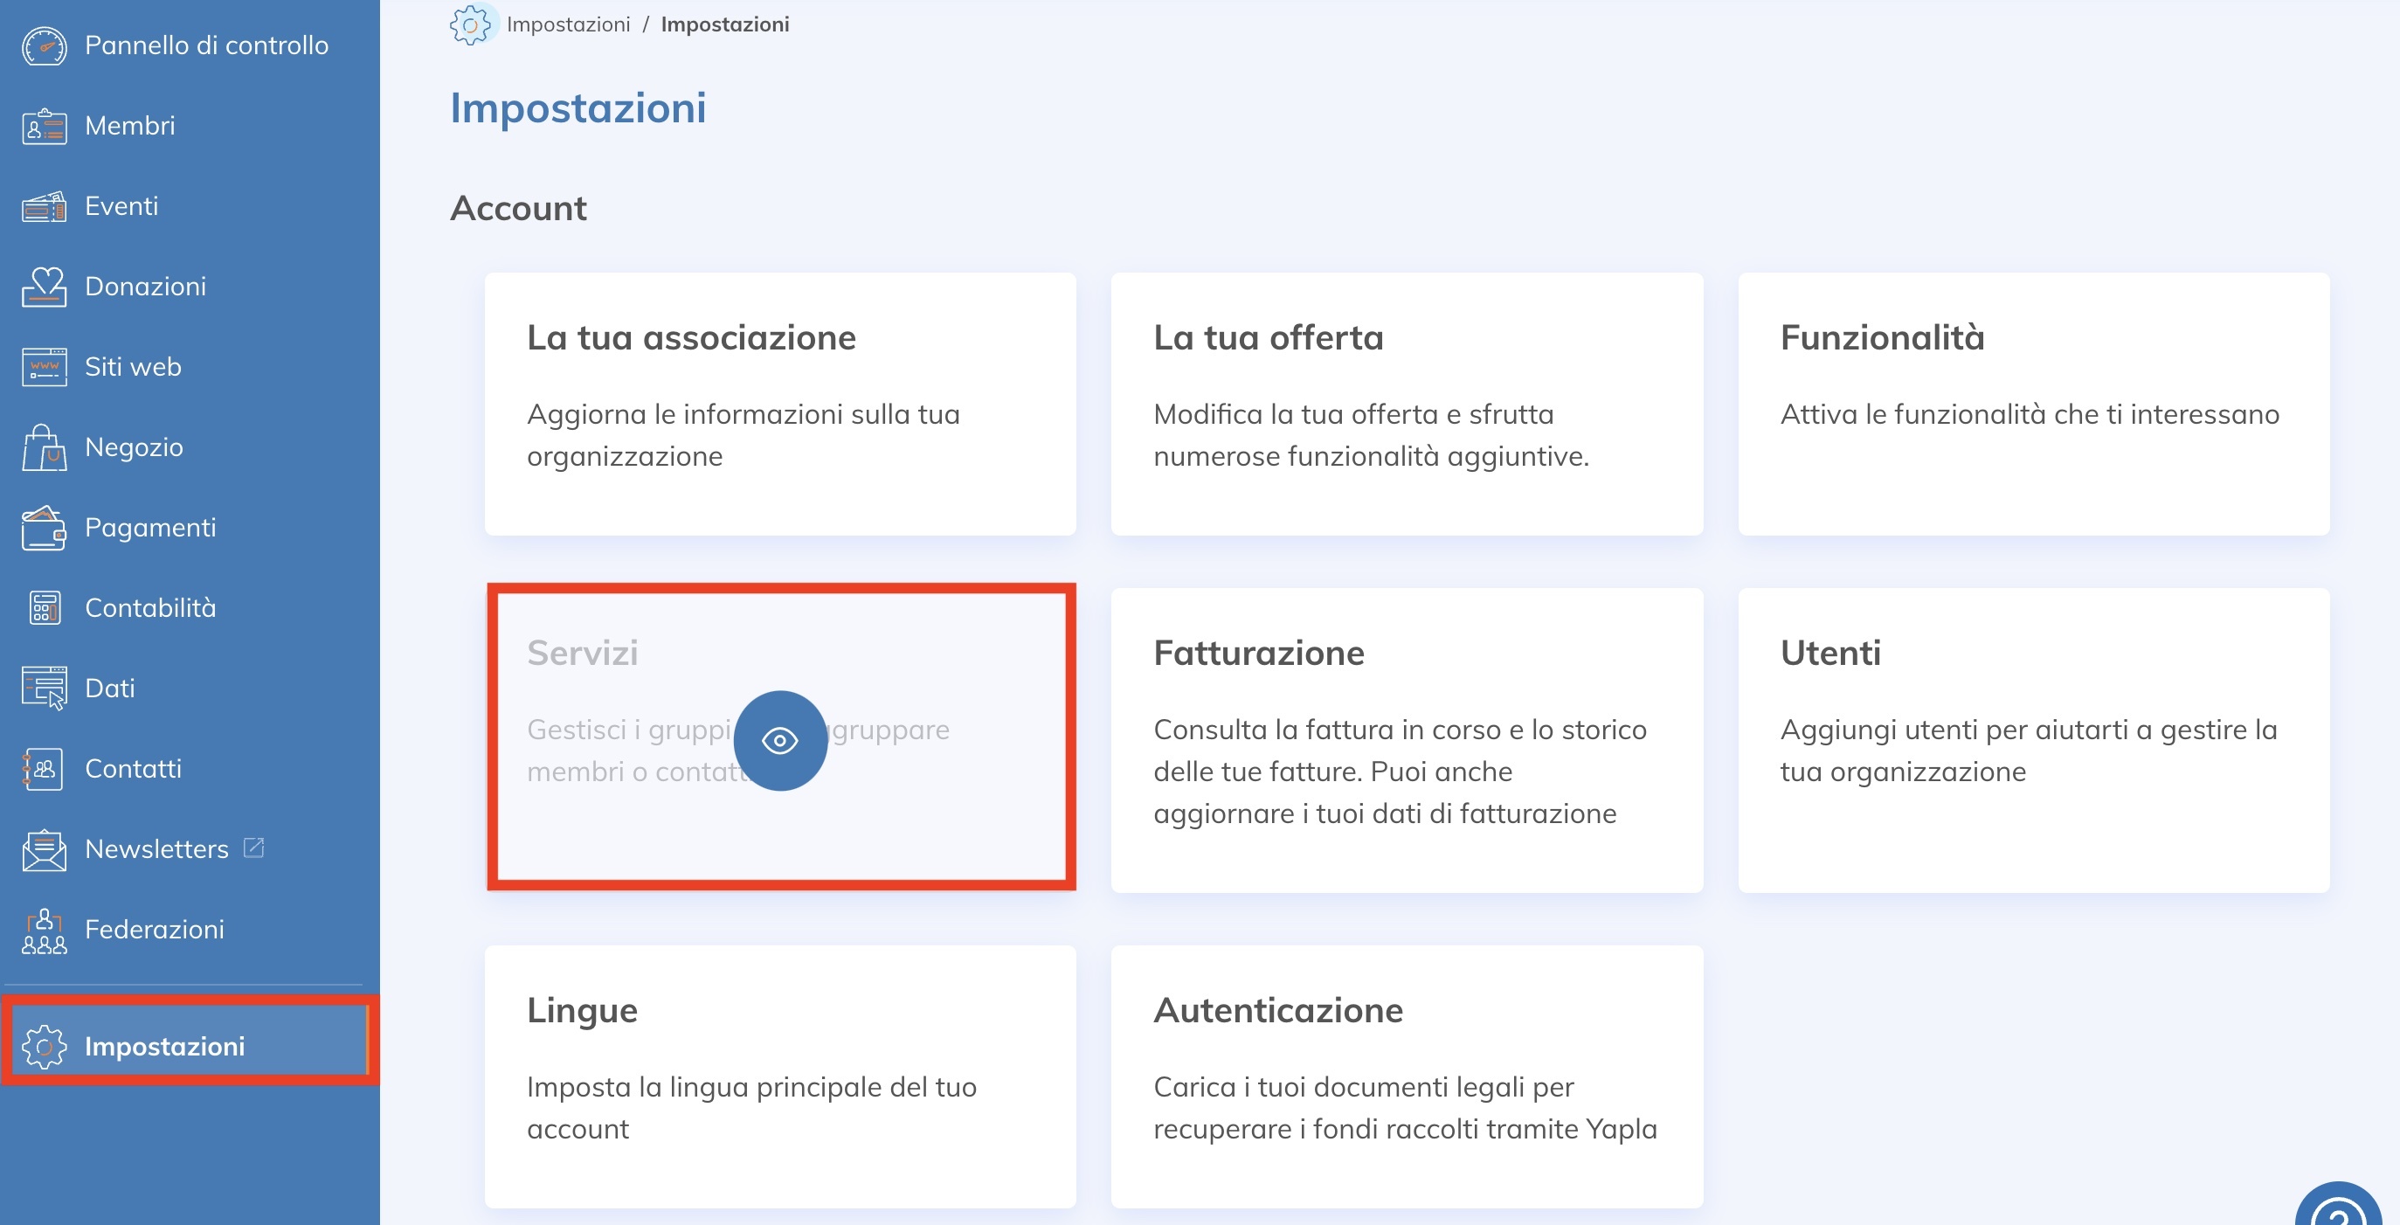
Task: Click the Impostazioni breadcrumb link
Action: (570, 24)
